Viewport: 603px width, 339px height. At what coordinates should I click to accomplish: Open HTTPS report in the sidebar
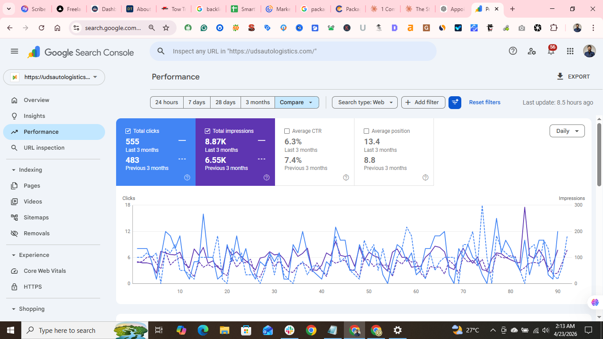click(54, 287)
